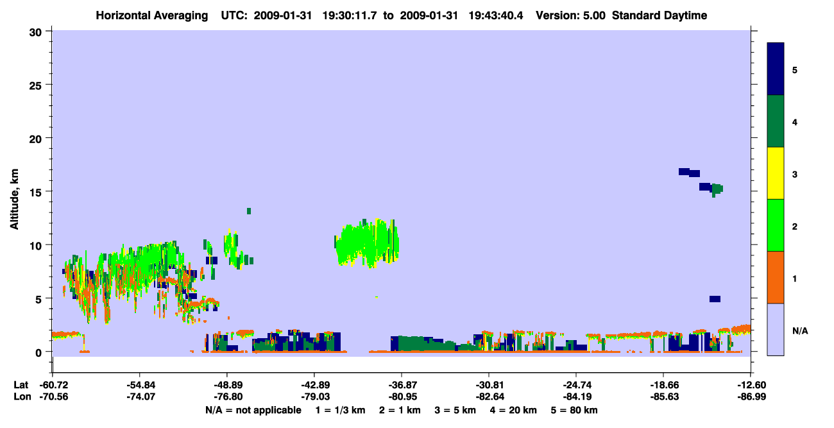The image size is (834, 428).
Task: Click the dark blue colorbar segment labeled 5
Action: pyautogui.click(x=776, y=69)
